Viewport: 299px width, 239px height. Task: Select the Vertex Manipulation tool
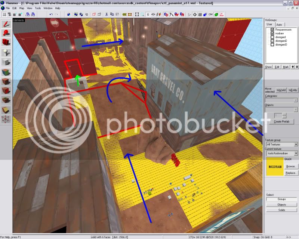(x=6, y=119)
